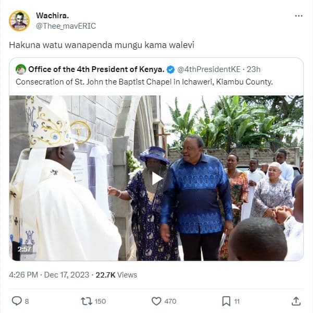Open the quoted tweet's 23h timestamp

pos(254,69)
